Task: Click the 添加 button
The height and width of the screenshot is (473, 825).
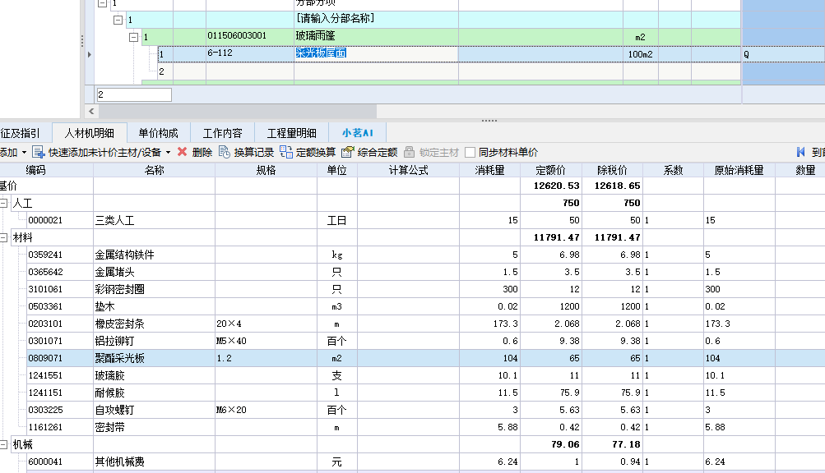Action: coord(9,153)
